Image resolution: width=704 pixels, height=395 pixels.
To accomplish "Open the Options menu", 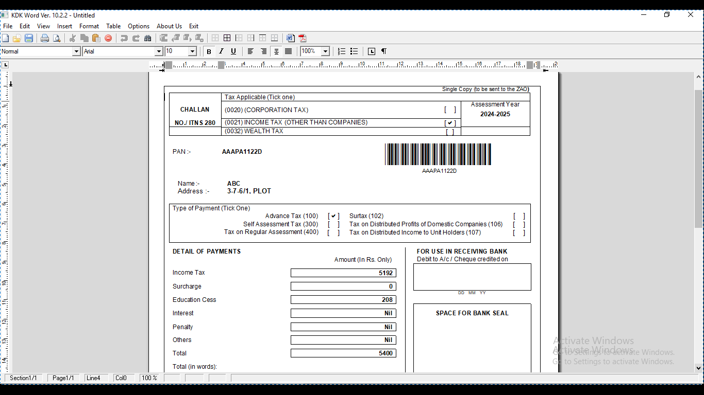I will click(139, 26).
